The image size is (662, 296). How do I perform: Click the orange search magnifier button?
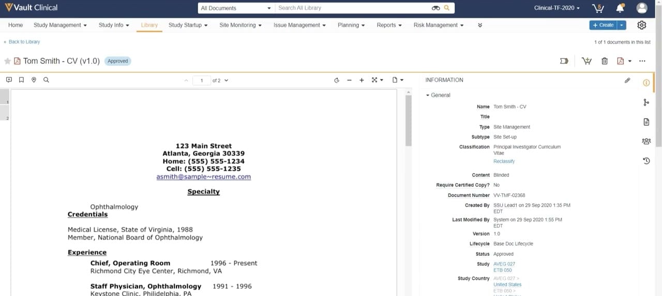click(447, 8)
